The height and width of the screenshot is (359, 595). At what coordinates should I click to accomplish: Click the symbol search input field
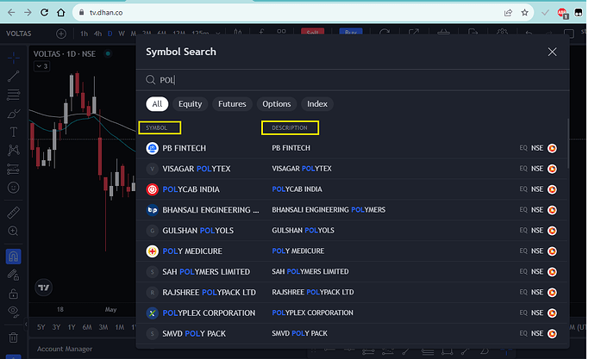353,80
